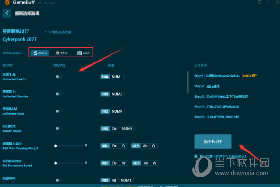Select the Steam platform tab
280x187 pixels.
40,53
